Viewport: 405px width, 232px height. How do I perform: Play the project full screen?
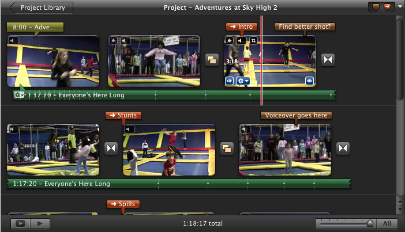[21, 223]
